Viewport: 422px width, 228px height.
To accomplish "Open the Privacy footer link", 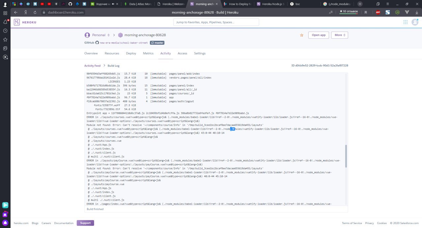I will click(x=370, y=223).
